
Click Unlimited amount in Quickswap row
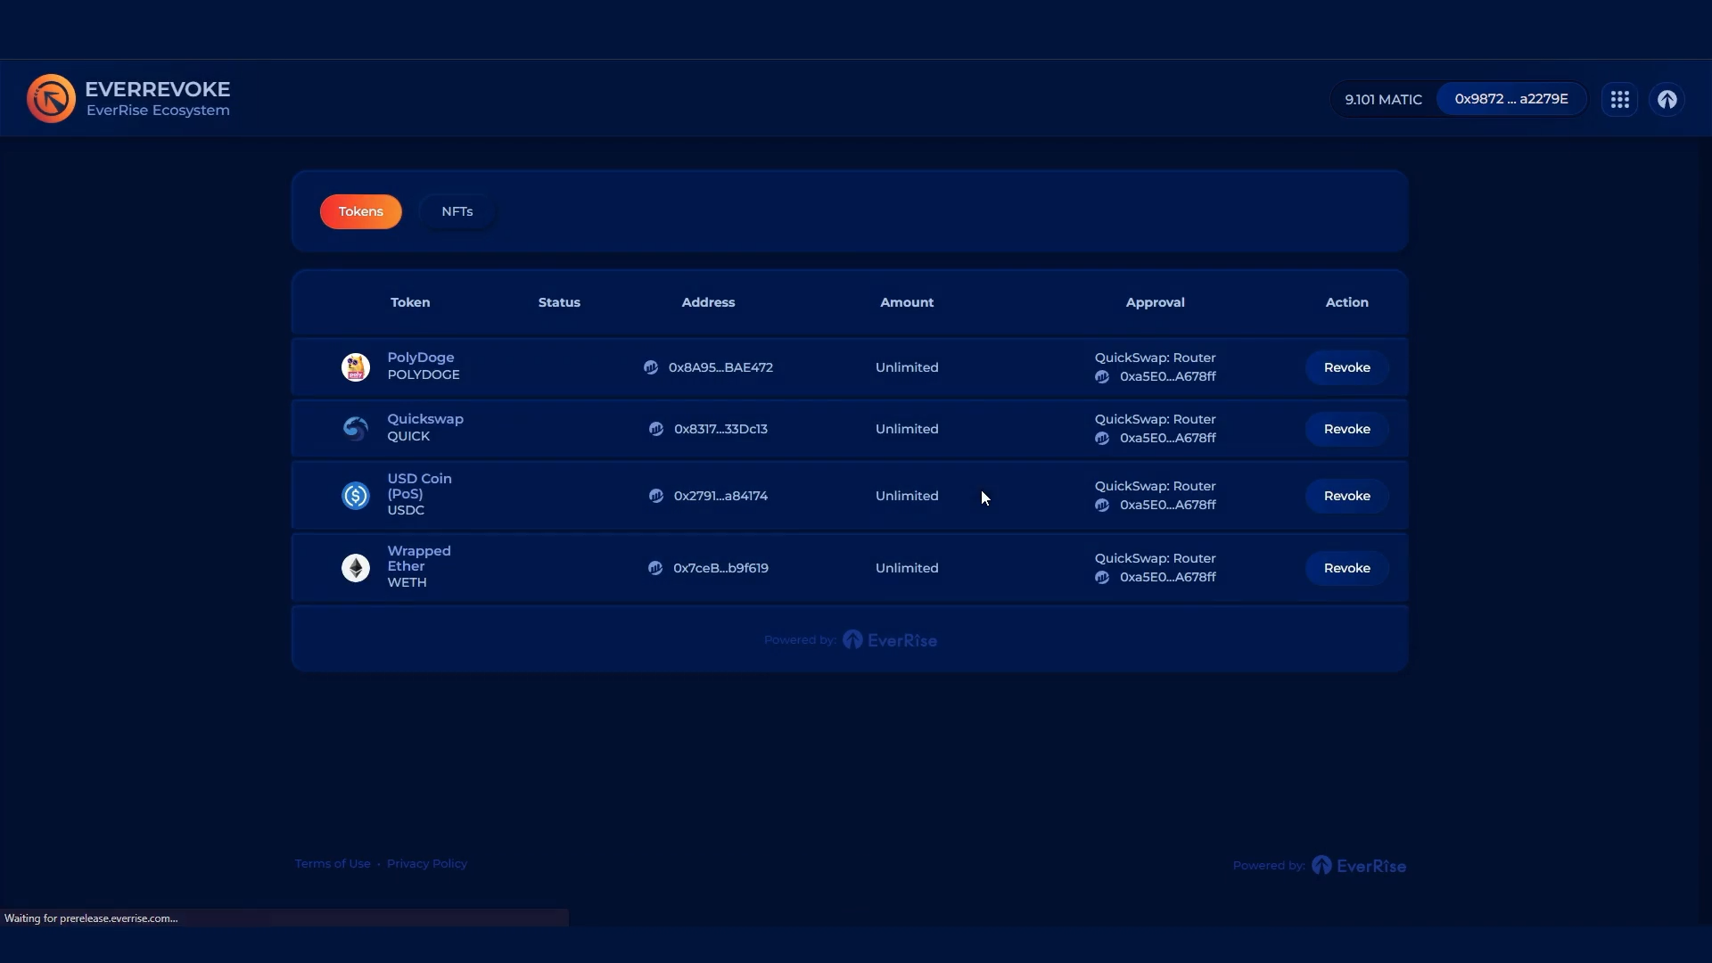(907, 429)
